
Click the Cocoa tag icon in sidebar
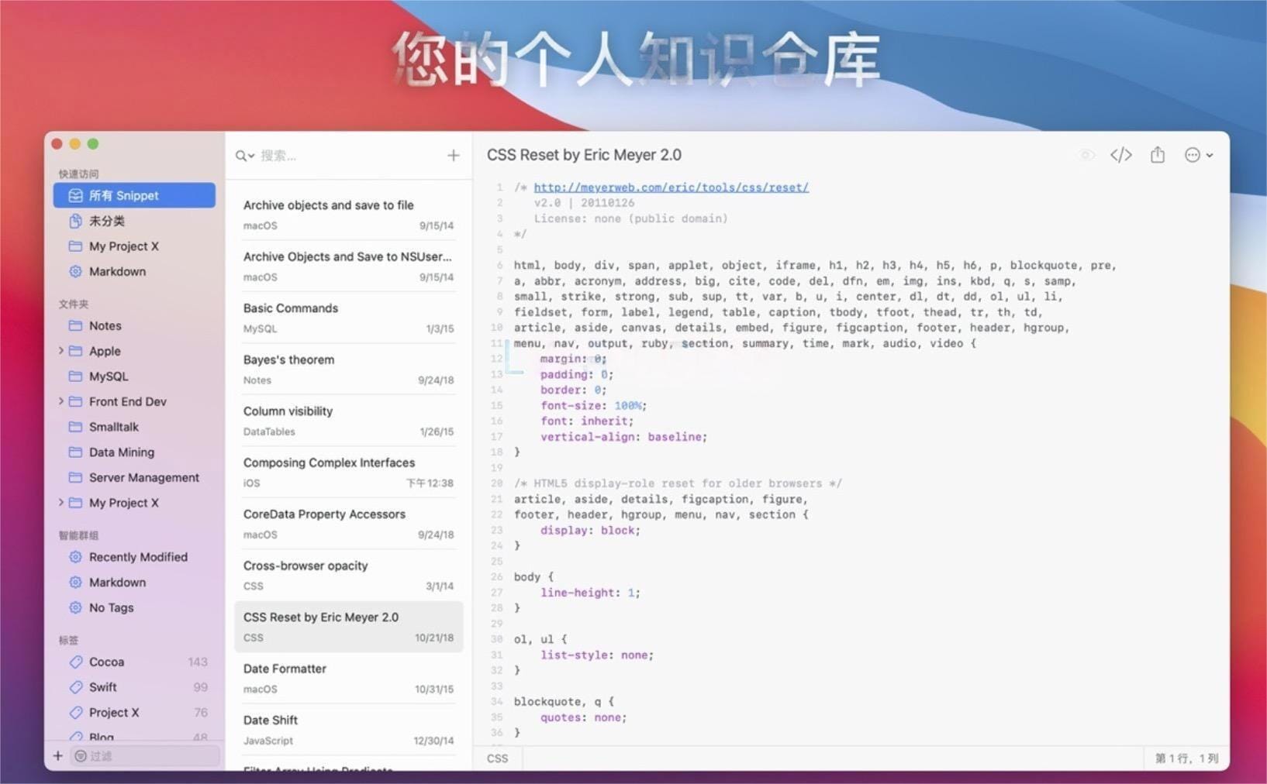point(75,662)
